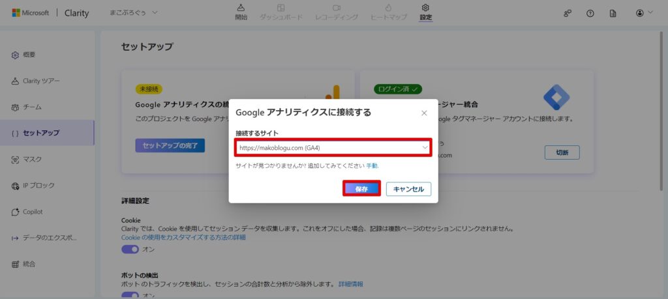Open the 開始 (Start) tab
Screen dimensions: 668x299
(x=241, y=12)
